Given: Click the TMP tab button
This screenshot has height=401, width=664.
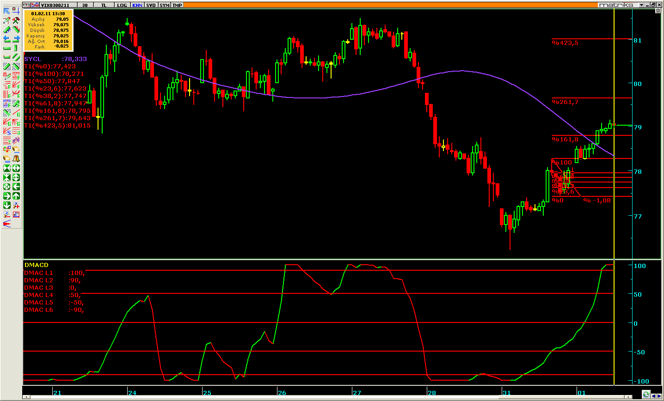Looking at the screenshot, I should [177, 5].
